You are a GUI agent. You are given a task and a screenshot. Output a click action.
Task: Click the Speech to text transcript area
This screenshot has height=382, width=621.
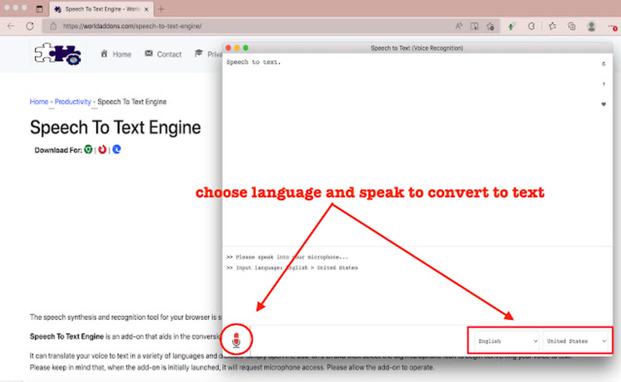pos(408,146)
